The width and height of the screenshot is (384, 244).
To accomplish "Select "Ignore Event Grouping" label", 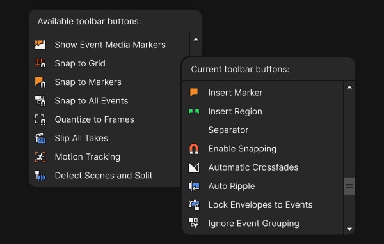I will tap(254, 224).
